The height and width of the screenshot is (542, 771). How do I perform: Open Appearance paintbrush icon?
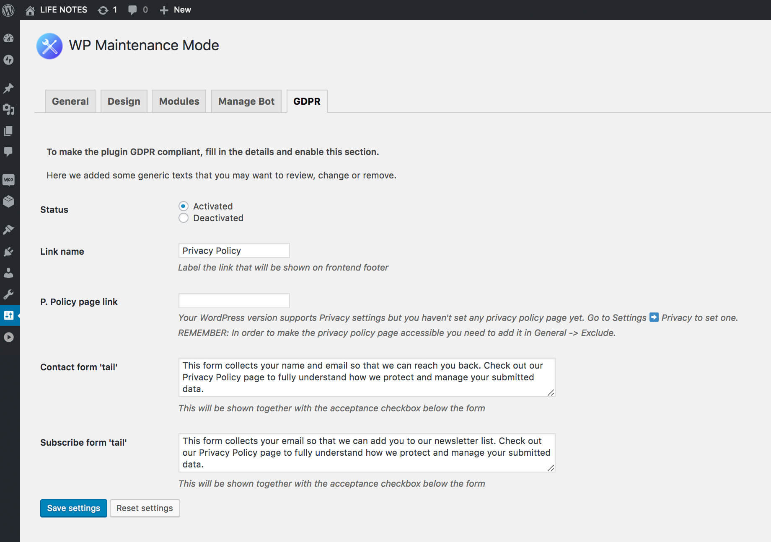pyautogui.click(x=8, y=230)
